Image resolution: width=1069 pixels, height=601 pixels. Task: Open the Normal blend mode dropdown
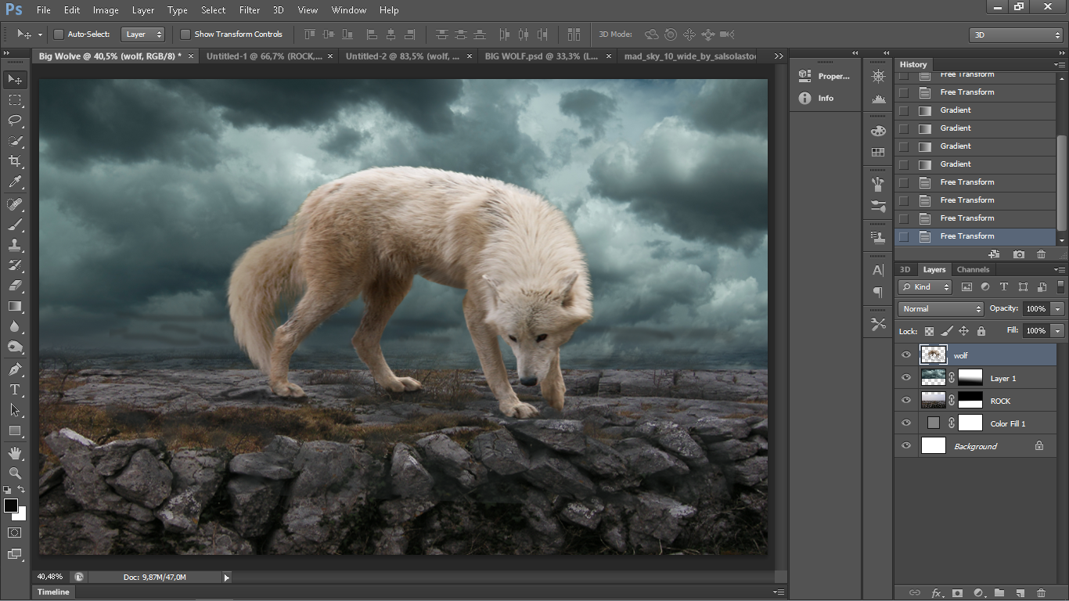(940, 309)
